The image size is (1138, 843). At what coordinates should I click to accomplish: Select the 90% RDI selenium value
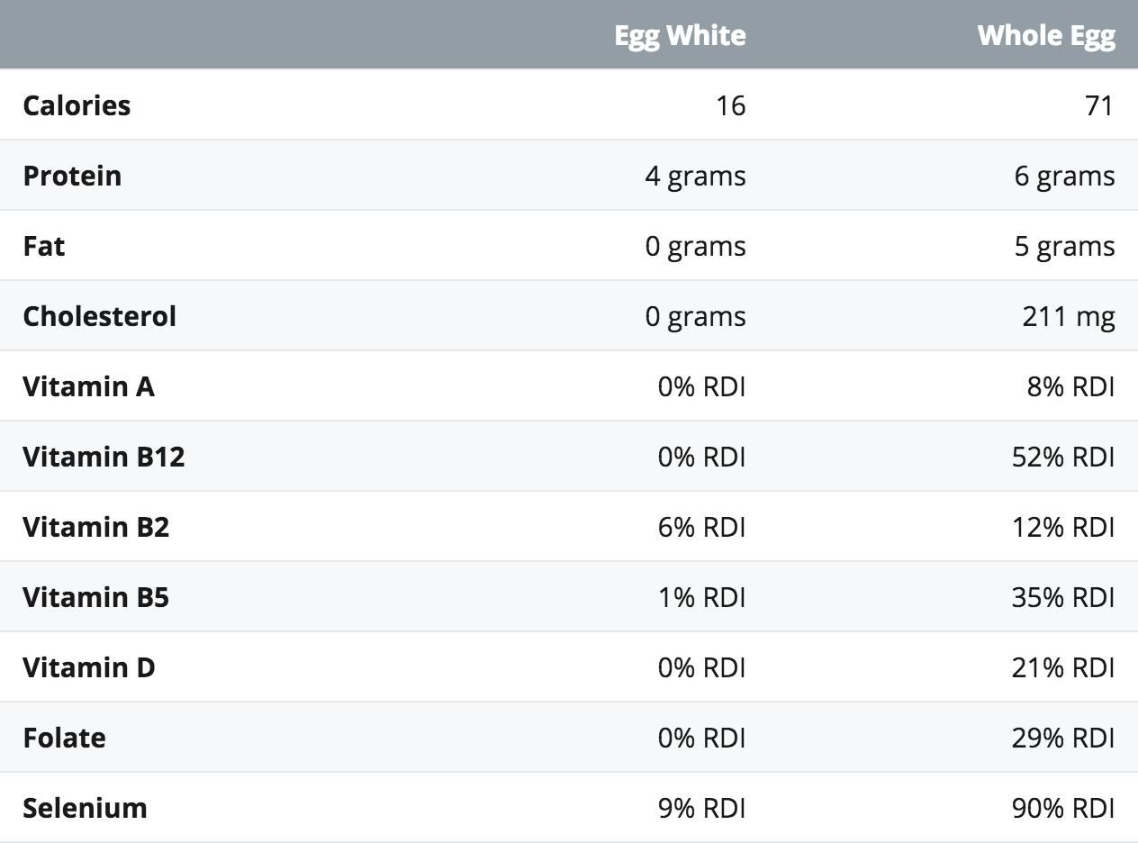[1063, 808]
